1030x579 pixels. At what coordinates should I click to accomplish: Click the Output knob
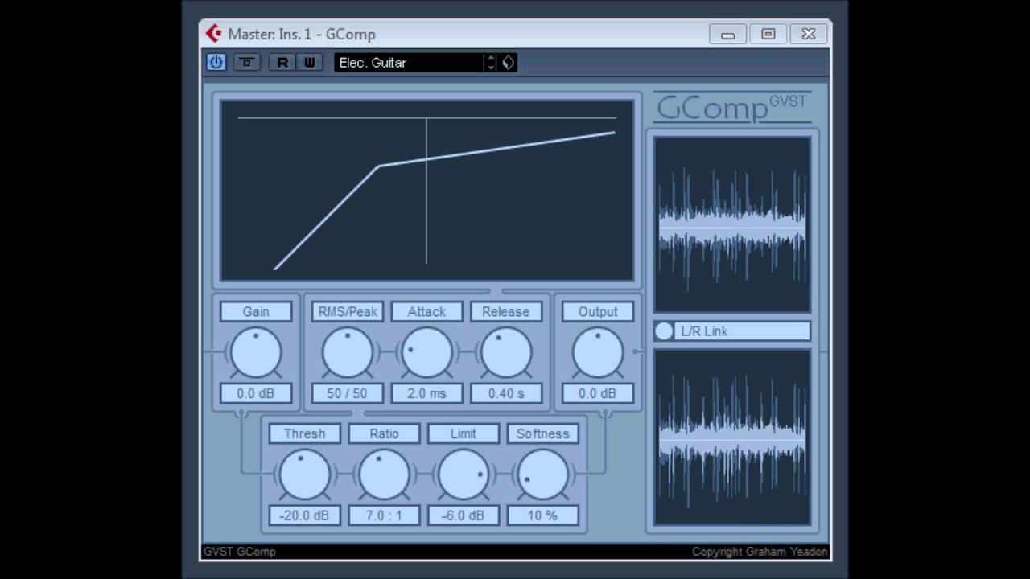[x=598, y=352]
